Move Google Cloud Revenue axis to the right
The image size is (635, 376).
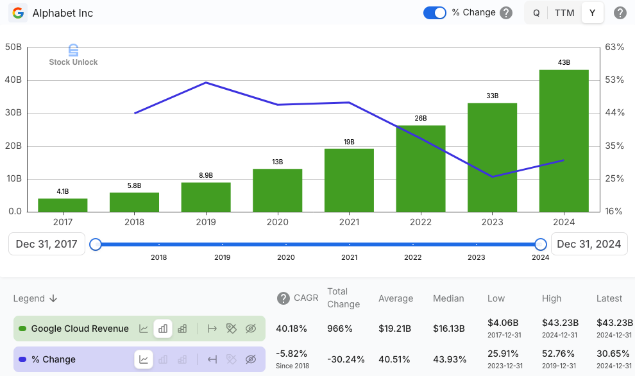click(x=212, y=329)
